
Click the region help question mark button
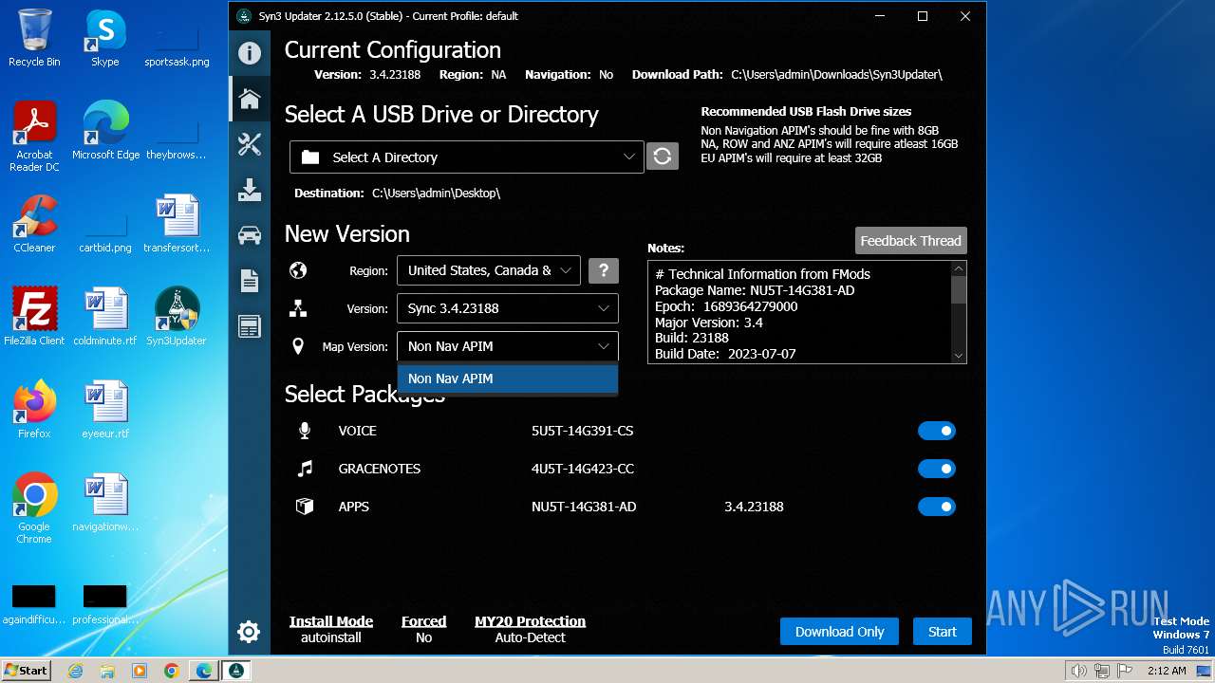604,270
